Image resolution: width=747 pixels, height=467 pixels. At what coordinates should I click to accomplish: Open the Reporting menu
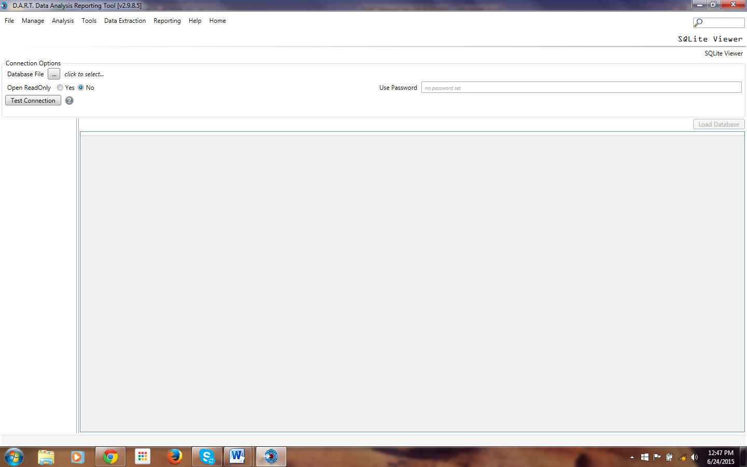point(167,21)
